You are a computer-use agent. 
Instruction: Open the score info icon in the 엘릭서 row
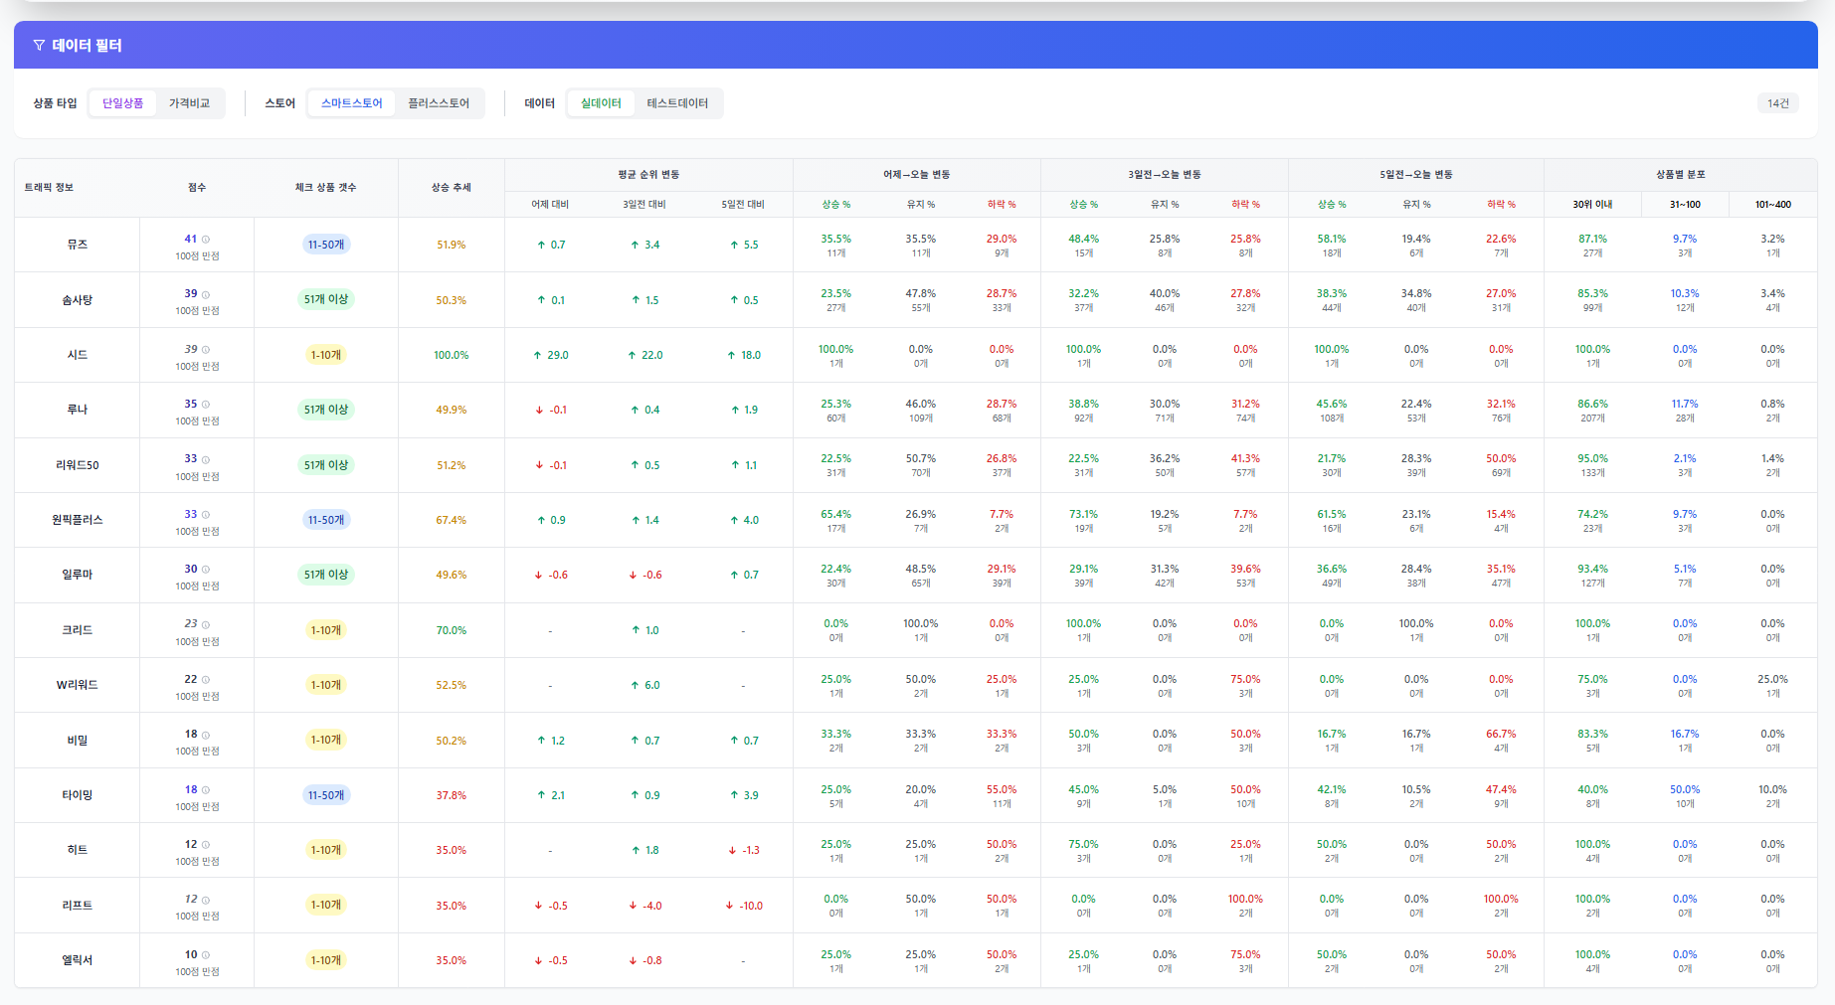206,955
